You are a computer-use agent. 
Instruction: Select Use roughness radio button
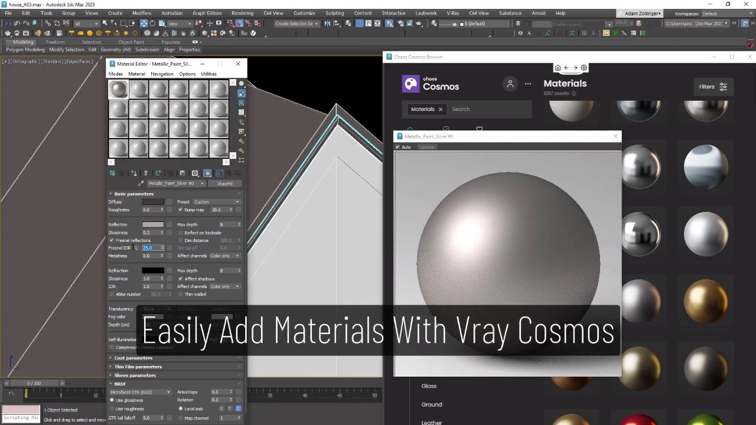pos(112,408)
